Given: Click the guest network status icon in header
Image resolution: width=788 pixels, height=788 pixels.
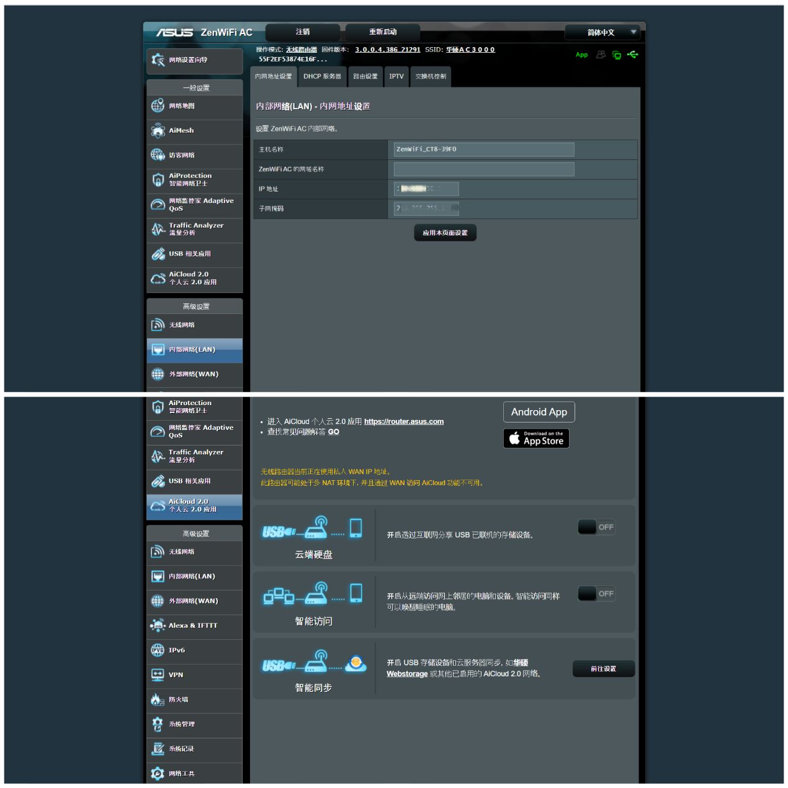Looking at the screenshot, I should pos(601,55).
